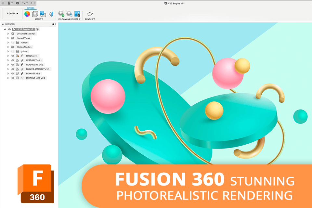Click the Origin folder icon

coord(17,43)
